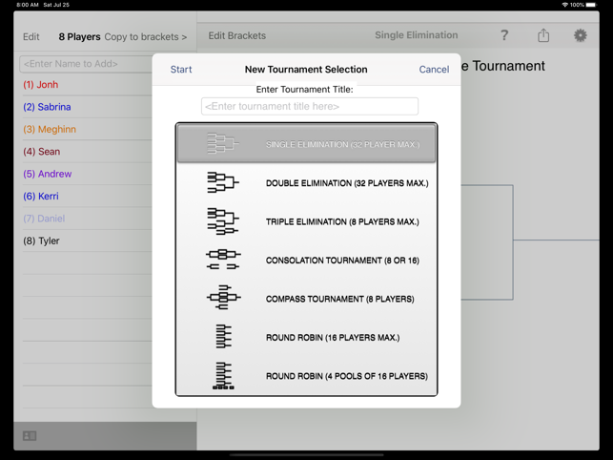
Task: Click the tournament title text field
Action: point(309,106)
